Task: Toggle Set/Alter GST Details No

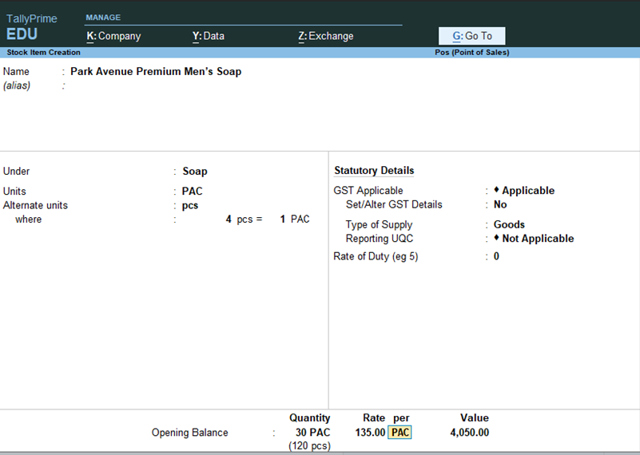Action: coord(500,204)
